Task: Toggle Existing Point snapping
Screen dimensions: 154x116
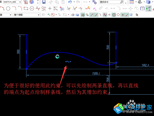Action: pyautogui.click(x=123, y=15)
